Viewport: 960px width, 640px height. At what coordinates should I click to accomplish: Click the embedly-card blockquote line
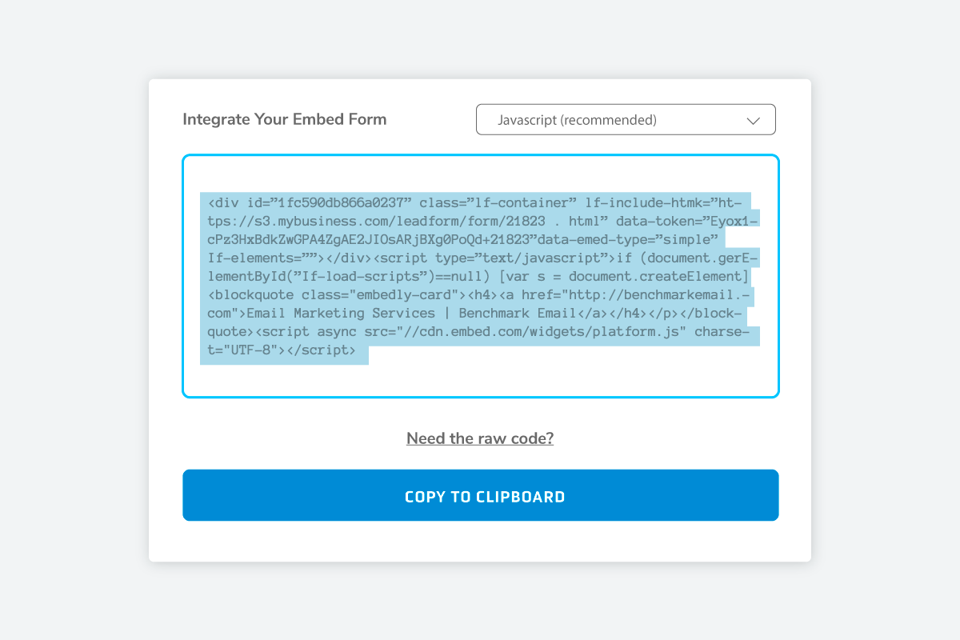pos(320,294)
